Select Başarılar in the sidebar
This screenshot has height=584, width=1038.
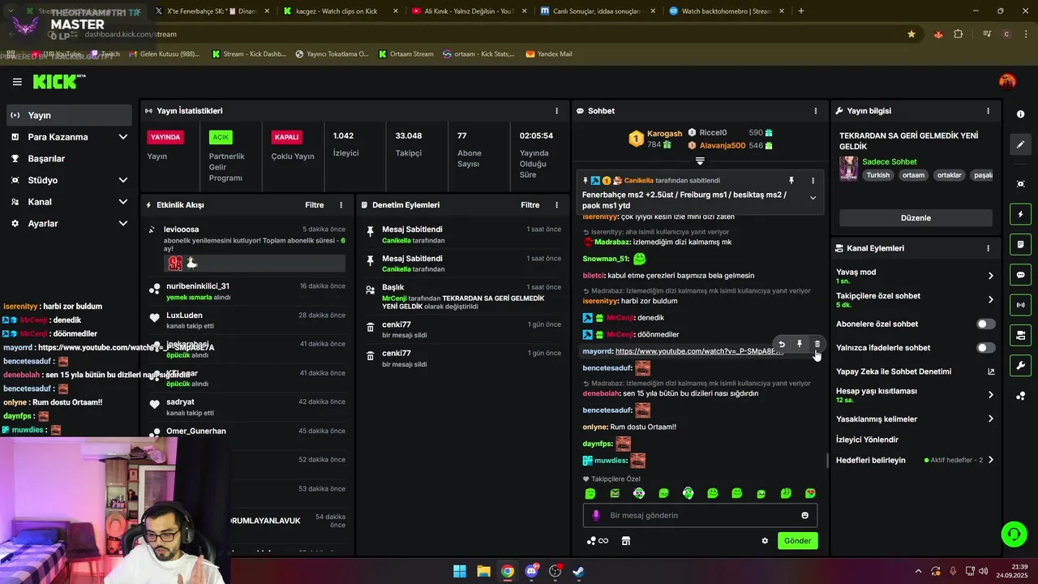click(68, 158)
